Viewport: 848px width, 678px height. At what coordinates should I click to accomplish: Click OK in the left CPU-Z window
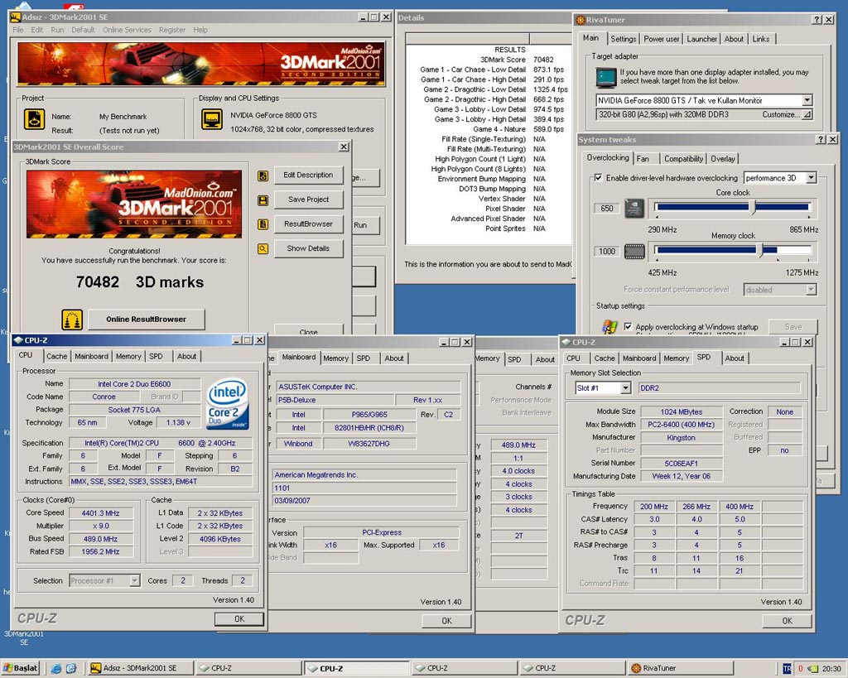coord(239,619)
